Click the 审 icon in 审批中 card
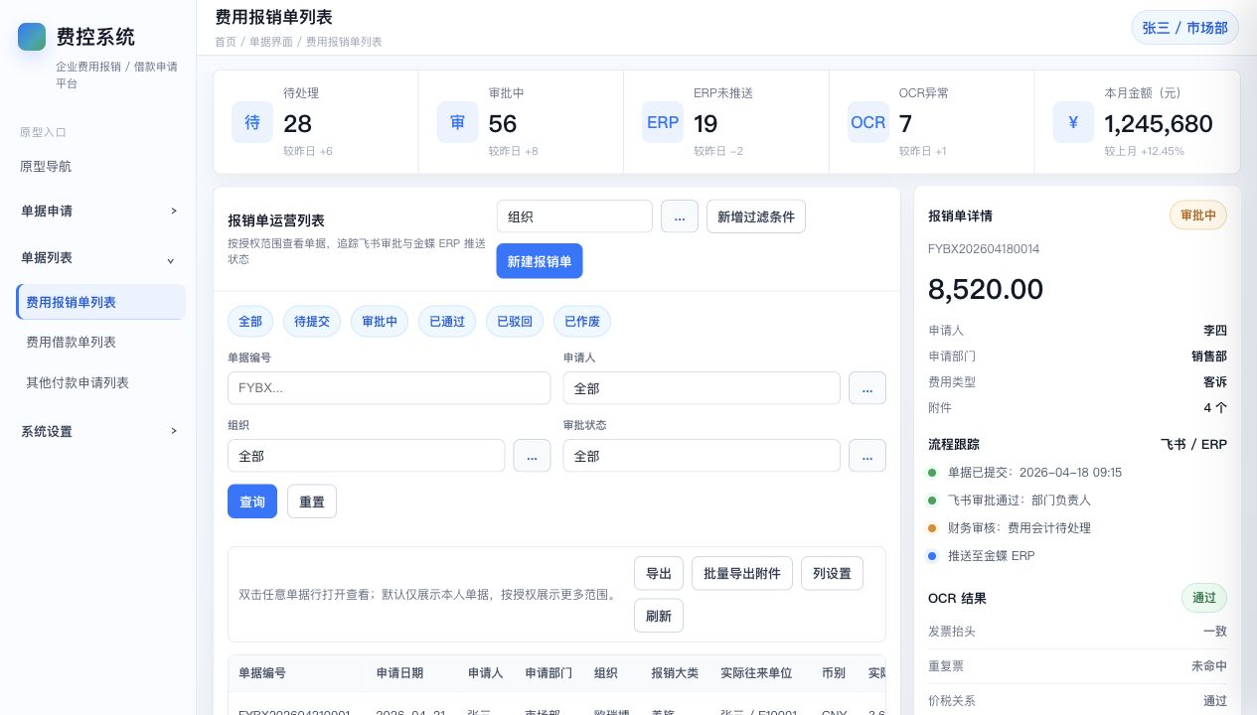1257x715 pixels. click(457, 122)
